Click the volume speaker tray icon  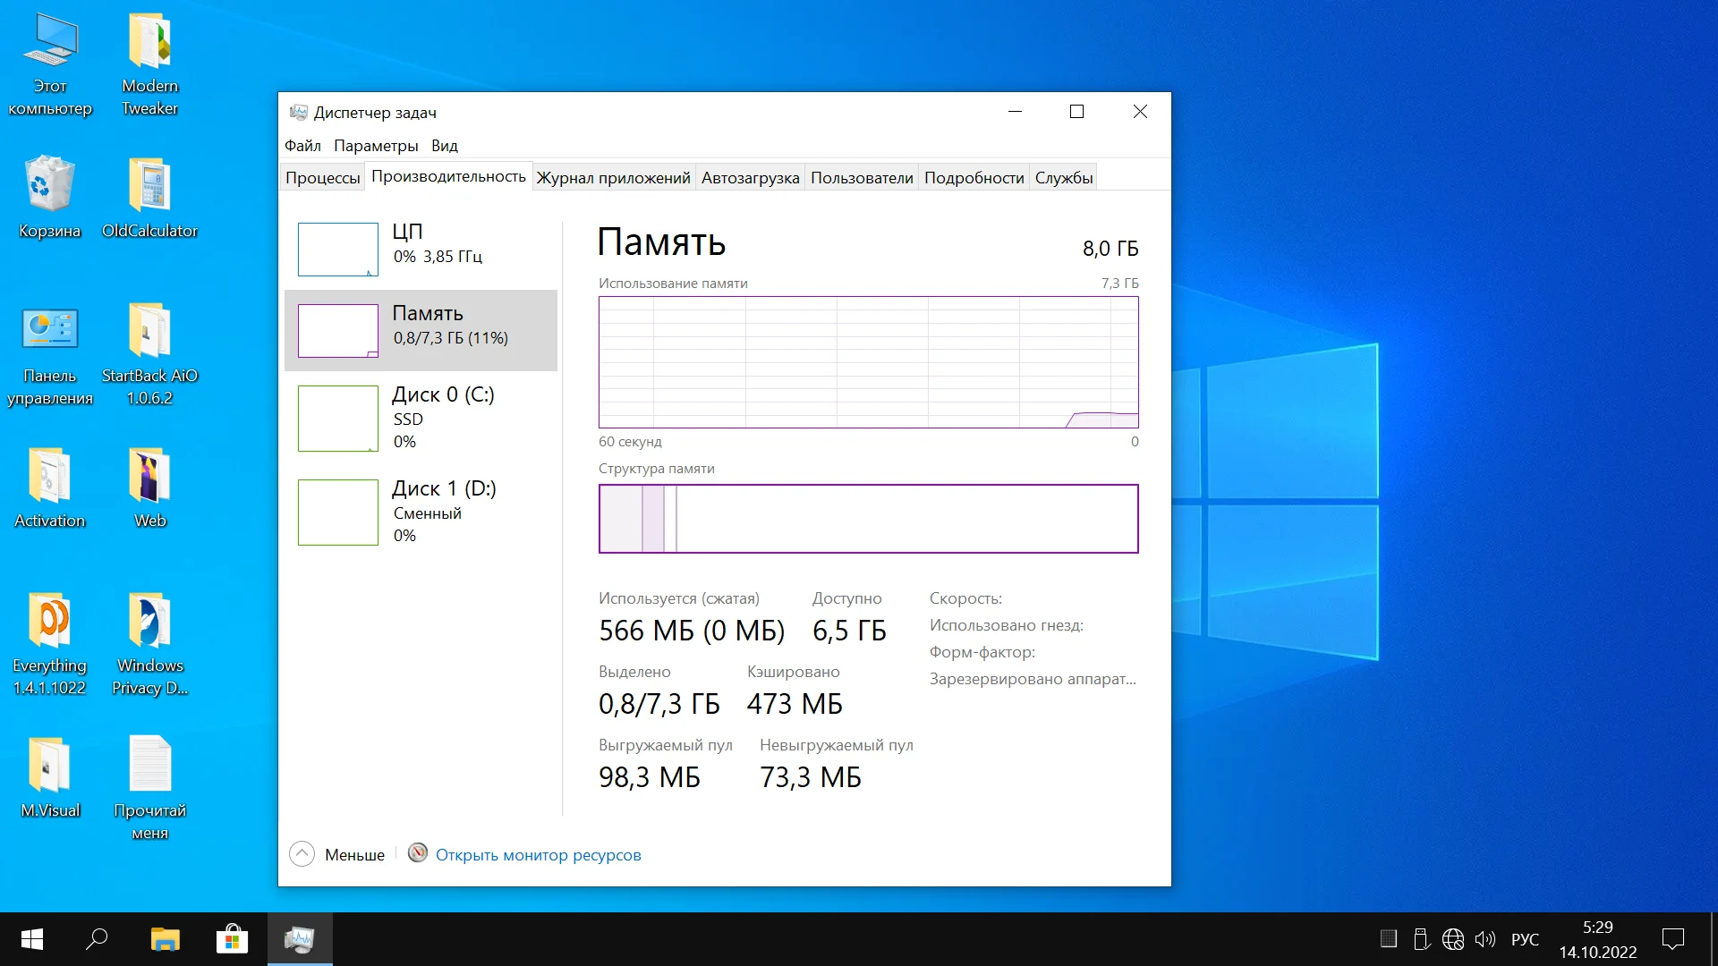(x=1484, y=939)
